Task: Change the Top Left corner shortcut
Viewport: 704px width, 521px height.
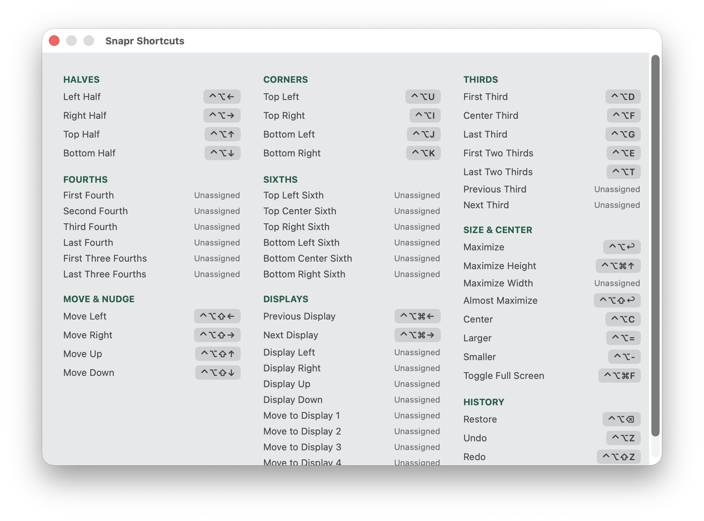Action: point(423,97)
